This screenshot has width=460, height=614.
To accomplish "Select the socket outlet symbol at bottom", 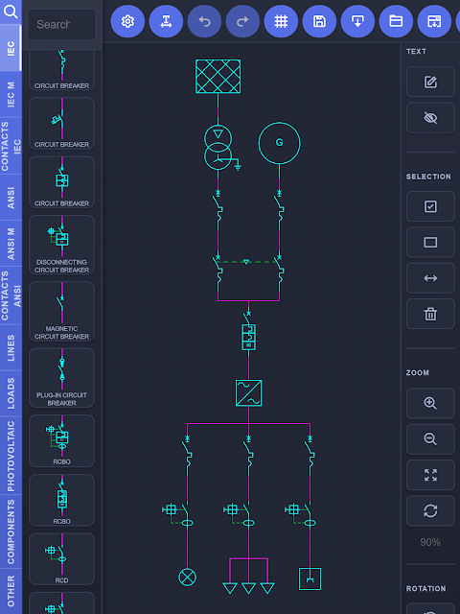I will coord(310,579).
